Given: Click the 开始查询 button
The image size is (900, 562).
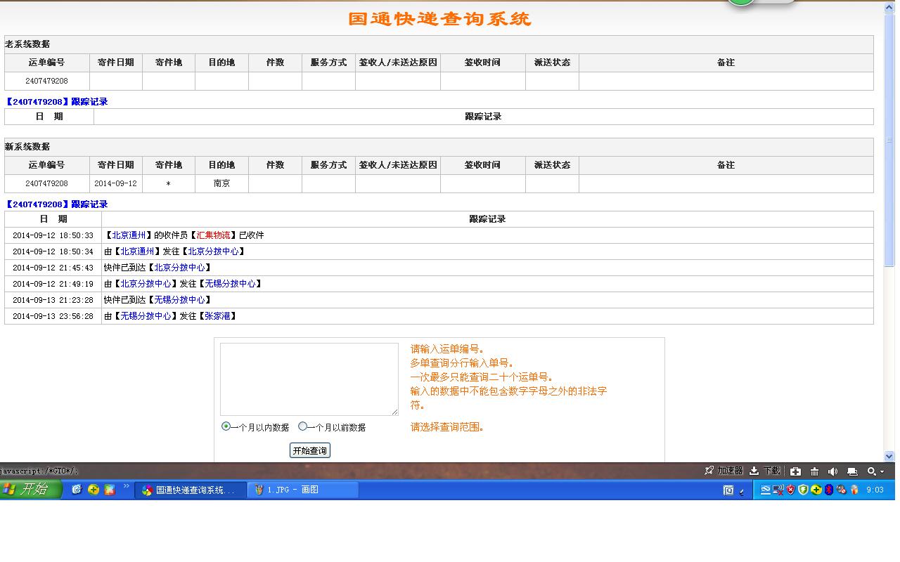Looking at the screenshot, I should click(x=309, y=450).
